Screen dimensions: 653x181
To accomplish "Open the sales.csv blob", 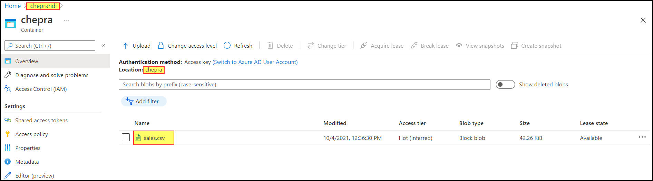I will tap(154, 138).
